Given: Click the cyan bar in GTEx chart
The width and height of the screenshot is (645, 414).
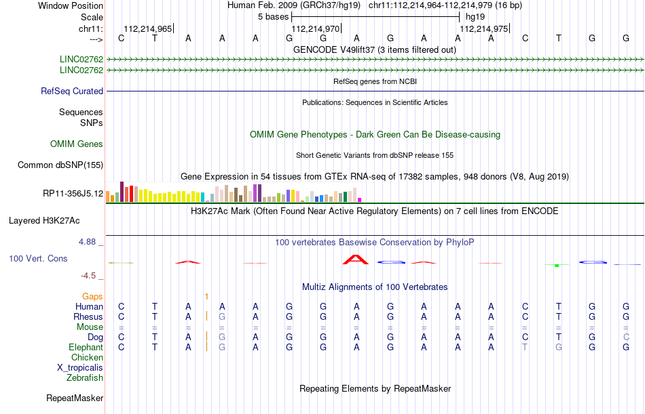Looking at the screenshot, I should point(203,197).
